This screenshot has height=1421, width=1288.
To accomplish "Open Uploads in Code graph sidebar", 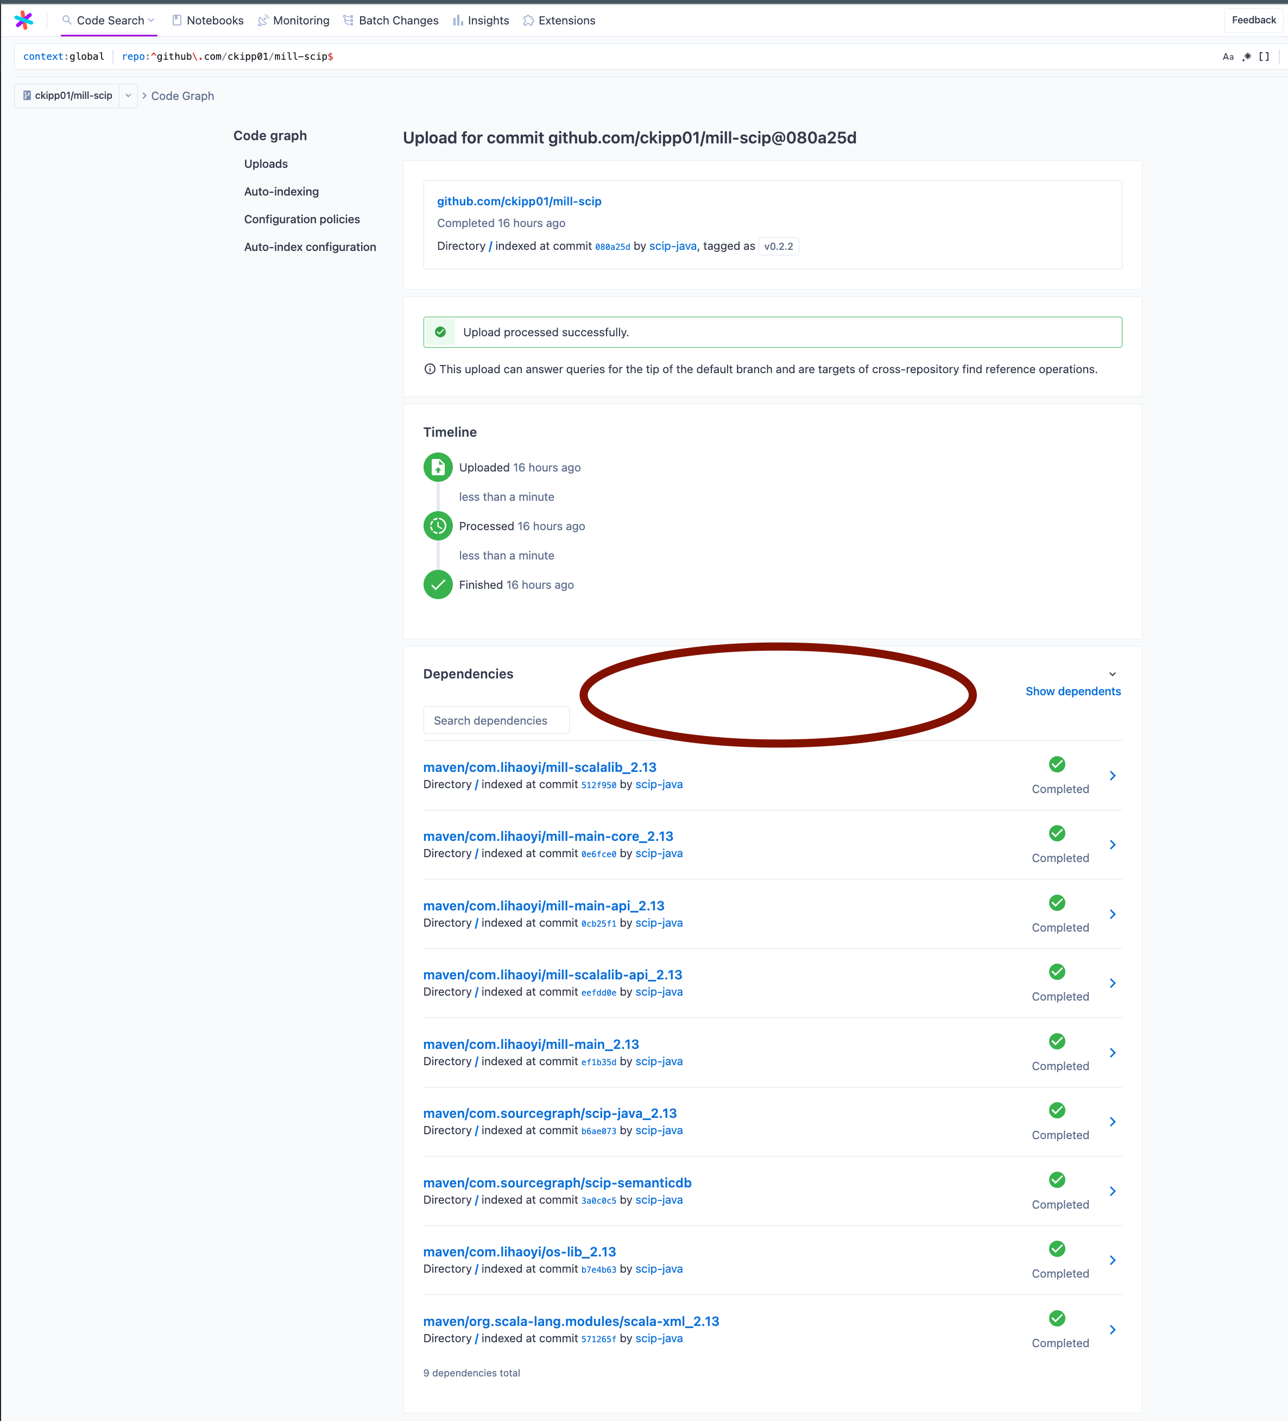I will [266, 164].
